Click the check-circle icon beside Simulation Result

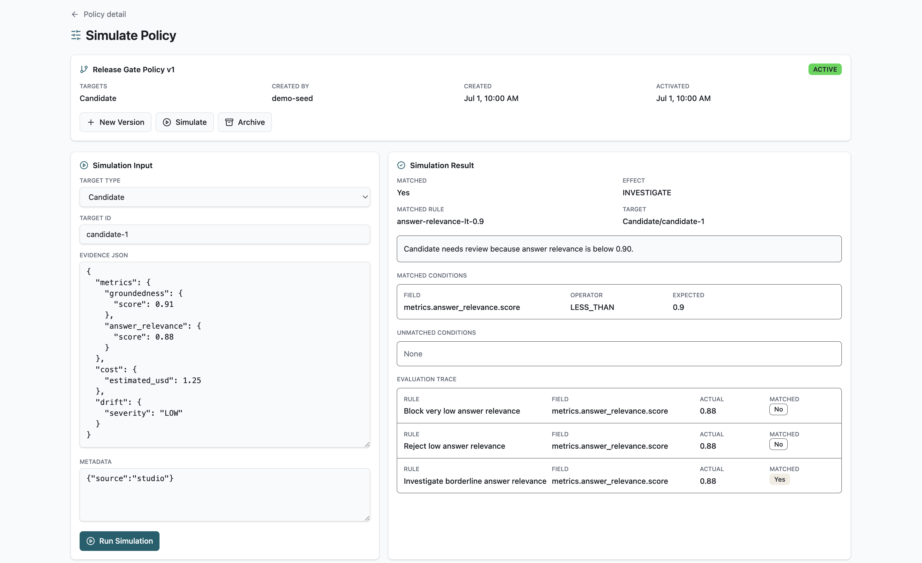(x=401, y=165)
